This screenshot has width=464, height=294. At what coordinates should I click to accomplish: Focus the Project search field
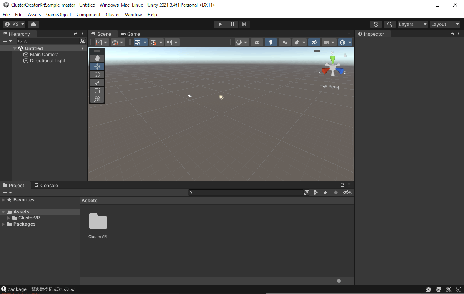click(x=245, y=193)
